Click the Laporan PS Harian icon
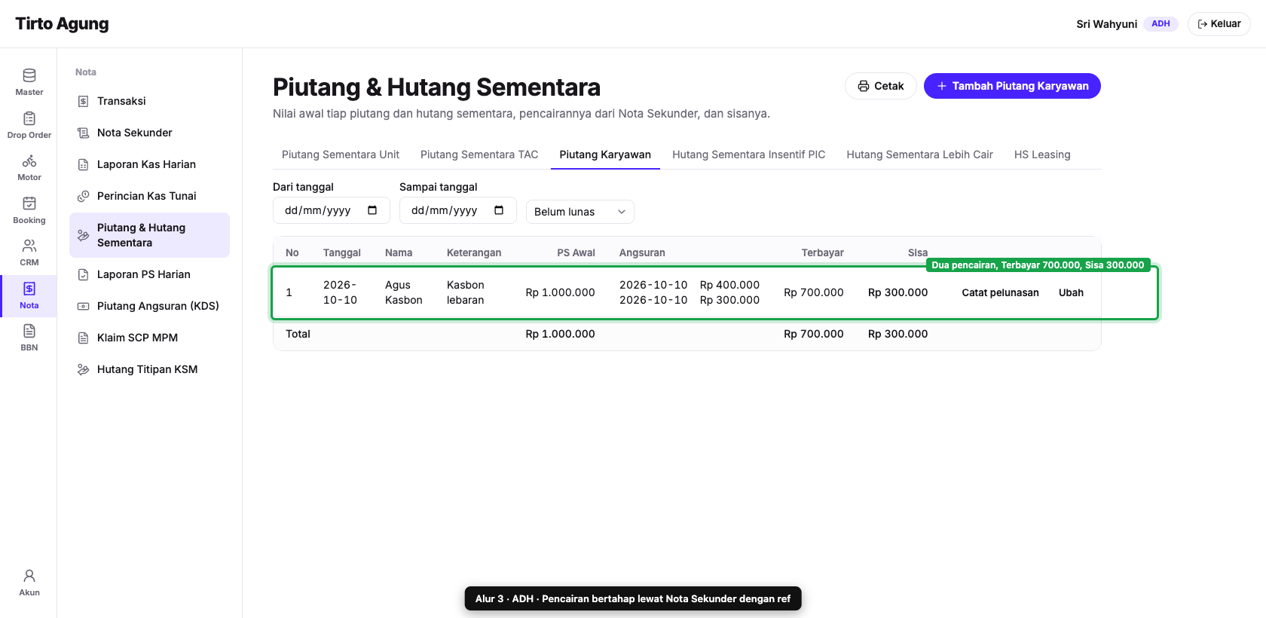The image size is (1266, 618). [84, 274]
